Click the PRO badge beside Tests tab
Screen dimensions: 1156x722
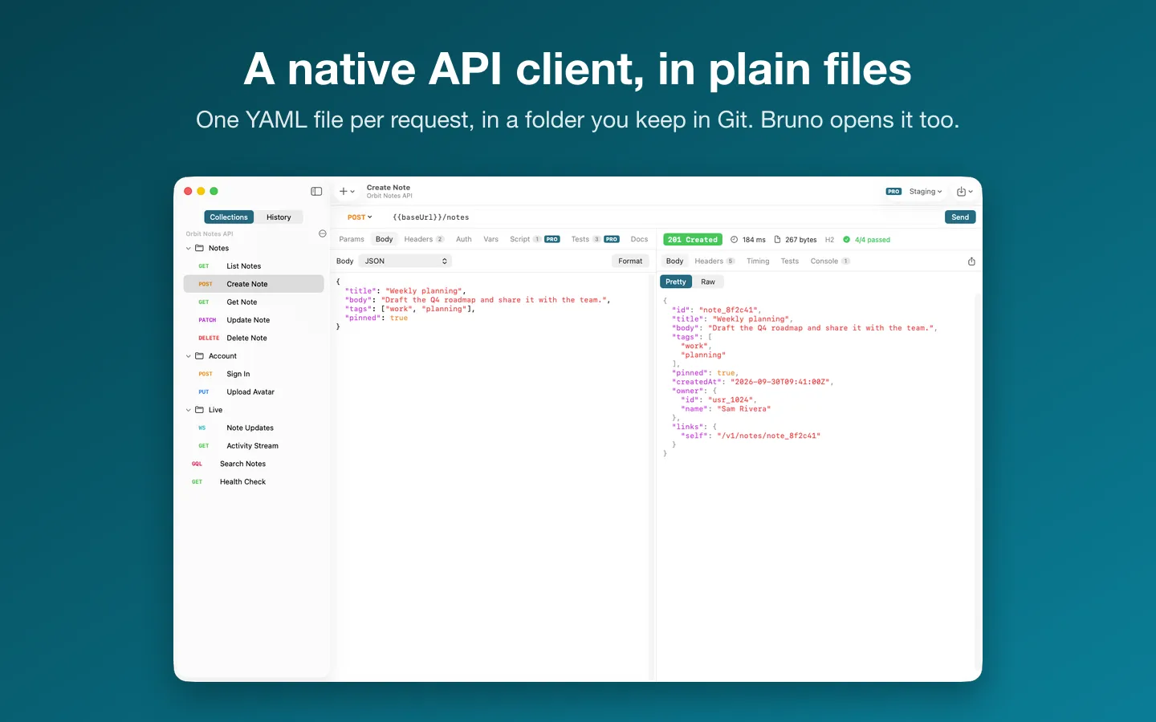tap(612, 239)
